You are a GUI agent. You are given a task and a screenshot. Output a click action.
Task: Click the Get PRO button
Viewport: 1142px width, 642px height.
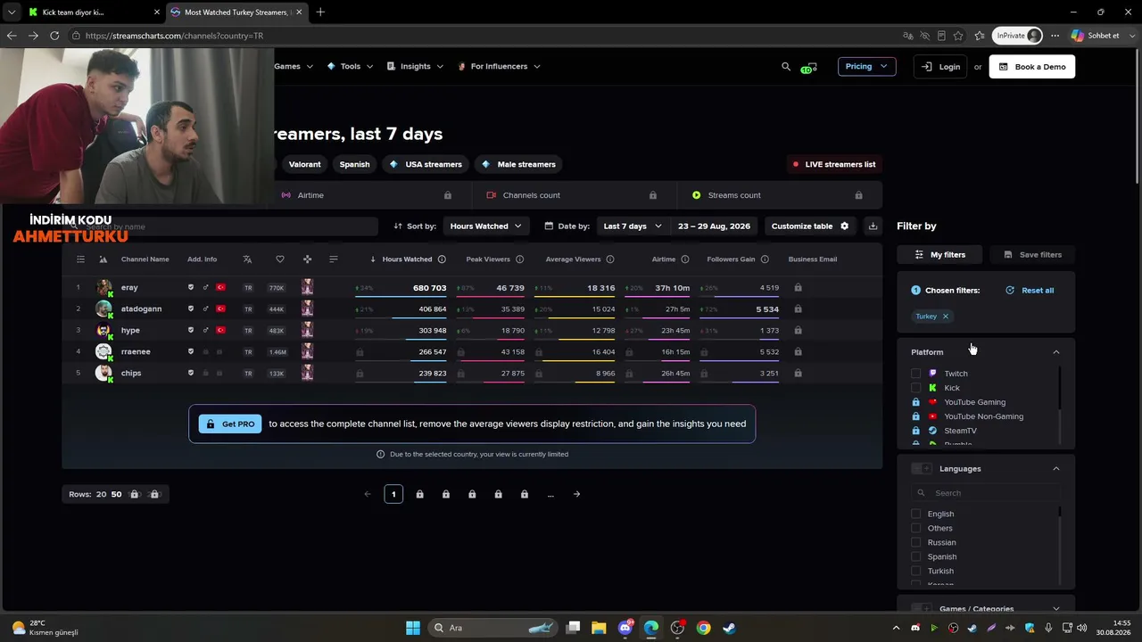click(x=230, y=424)
